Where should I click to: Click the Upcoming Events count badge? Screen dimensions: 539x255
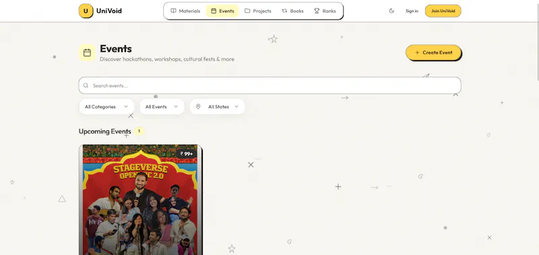coord(139,131)
